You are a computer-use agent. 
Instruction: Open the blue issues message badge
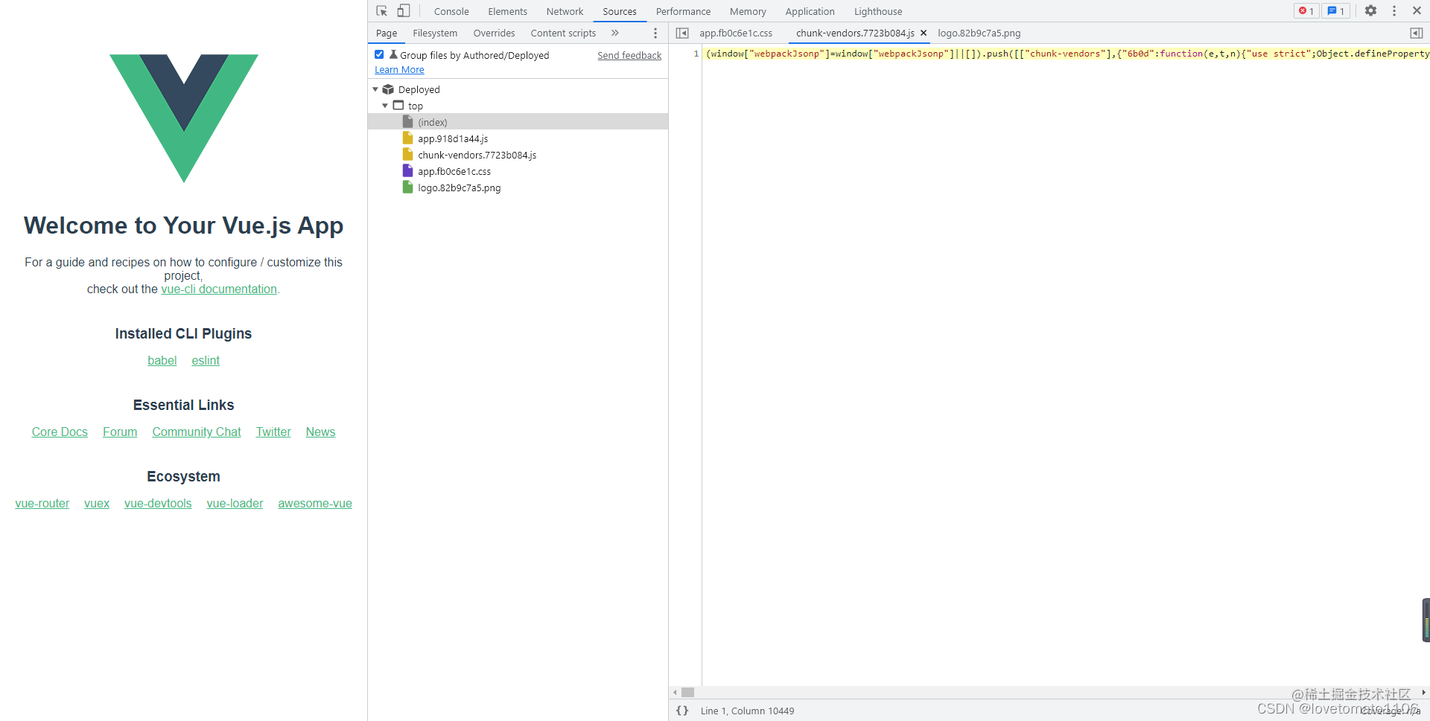pos(1335,11)
